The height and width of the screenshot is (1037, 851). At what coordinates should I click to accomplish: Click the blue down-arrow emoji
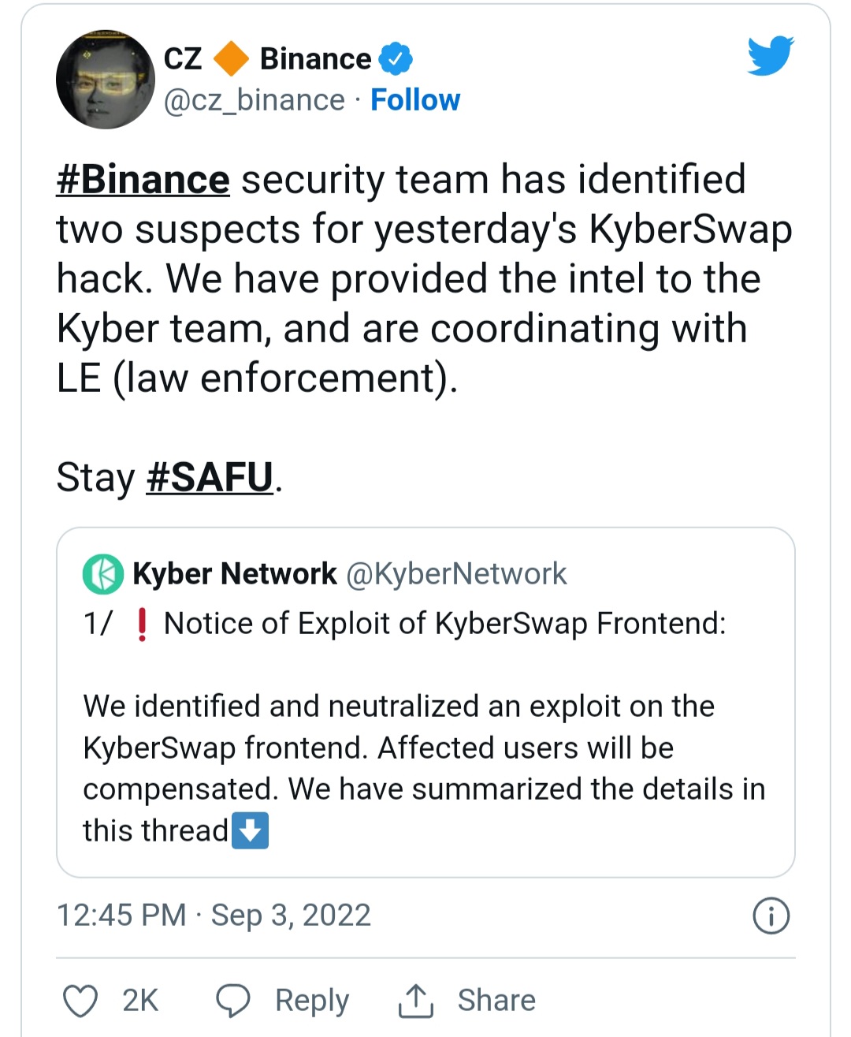click(x=251, y=830)
